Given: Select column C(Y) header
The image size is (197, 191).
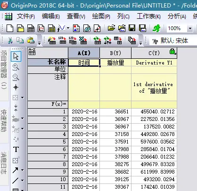Looking at the screenshot, I should pyautogui.click(x=154, y=53).
